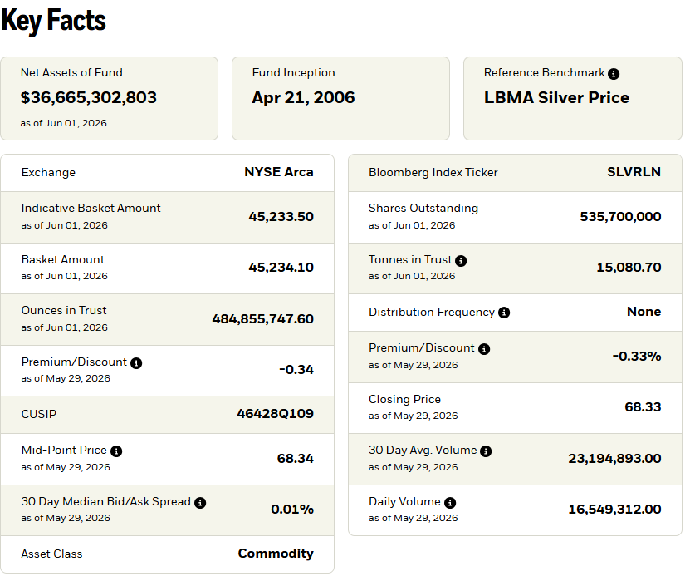Show the Tonnes in Trust info tooltip
This screenshot has width=690, height=581.
pyautogui.click(x=461, y=261)
